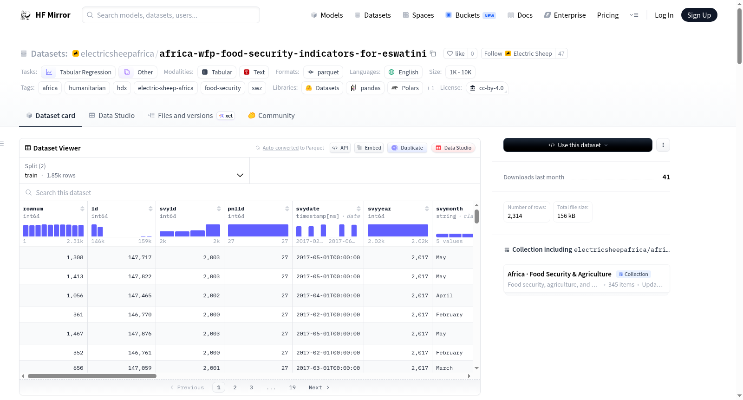Screen dimensions: 743x400
Task: Open the left sidebar hamburger menu
Action: pos(2,144)
